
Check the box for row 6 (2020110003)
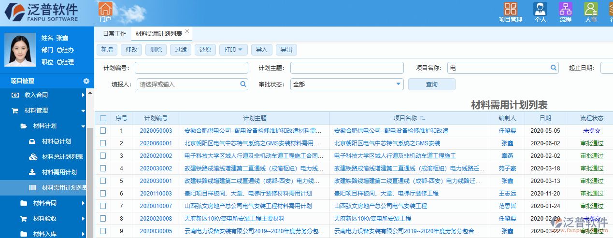click(x=103, y=194)
